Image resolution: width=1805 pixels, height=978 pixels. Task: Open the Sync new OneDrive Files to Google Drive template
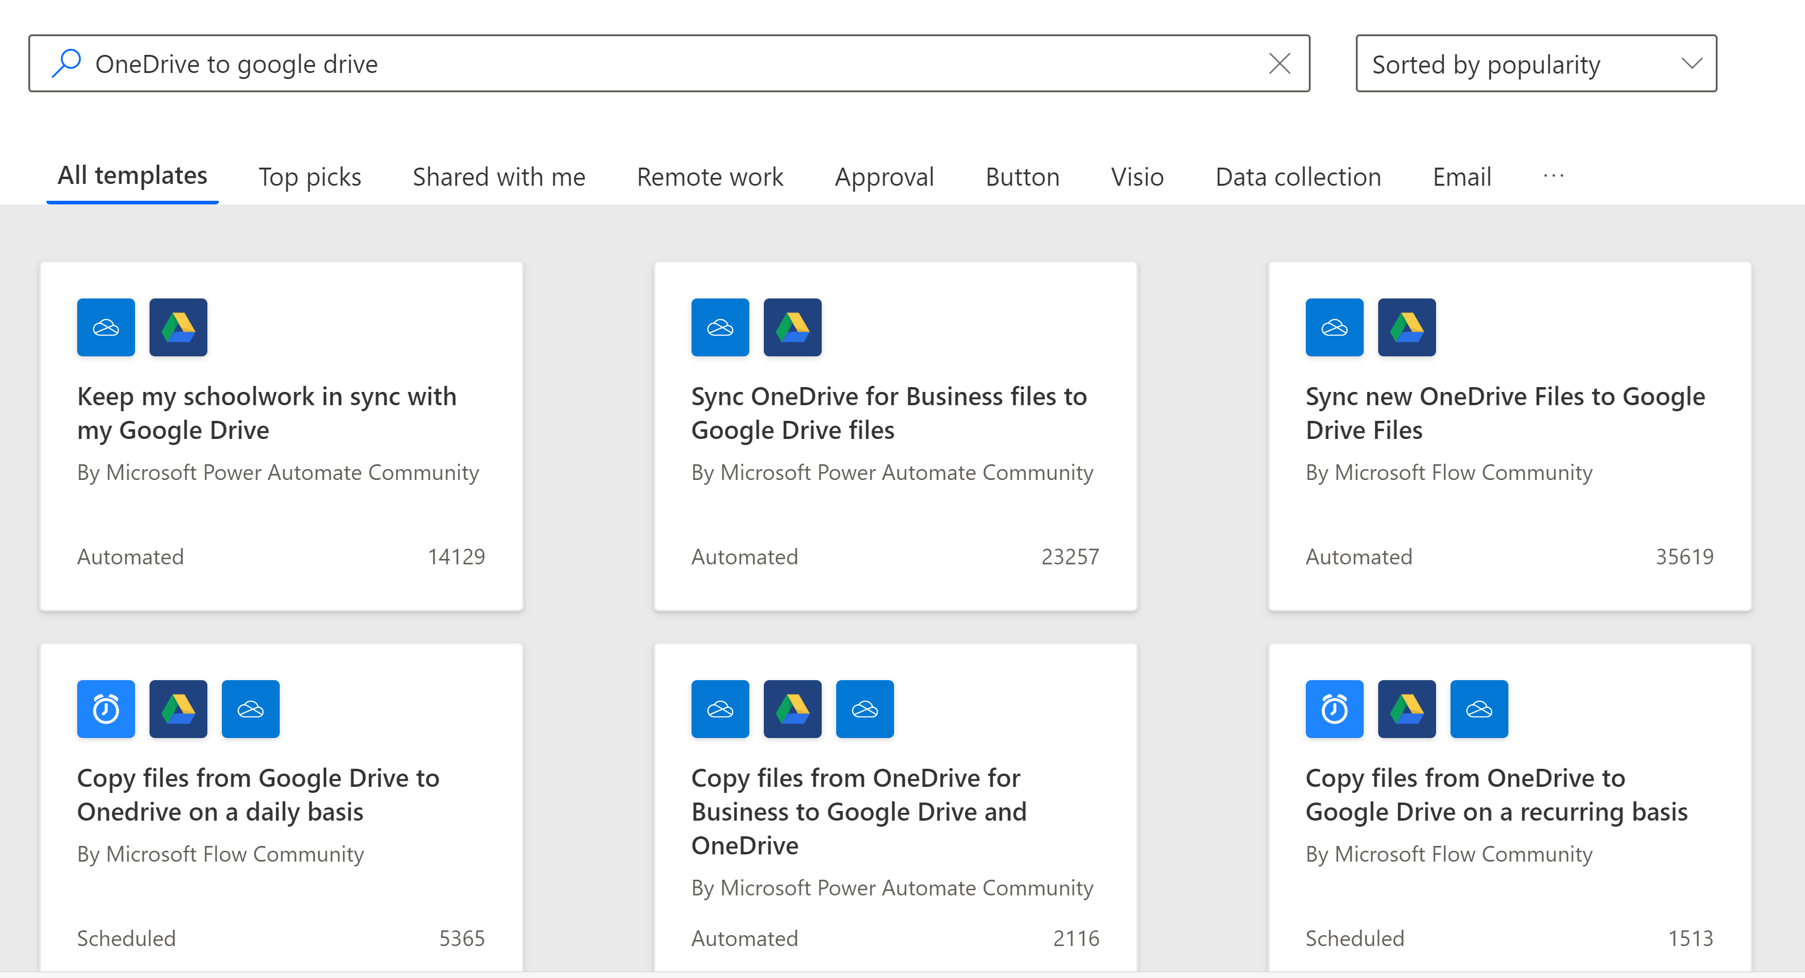click(1504, 414)
